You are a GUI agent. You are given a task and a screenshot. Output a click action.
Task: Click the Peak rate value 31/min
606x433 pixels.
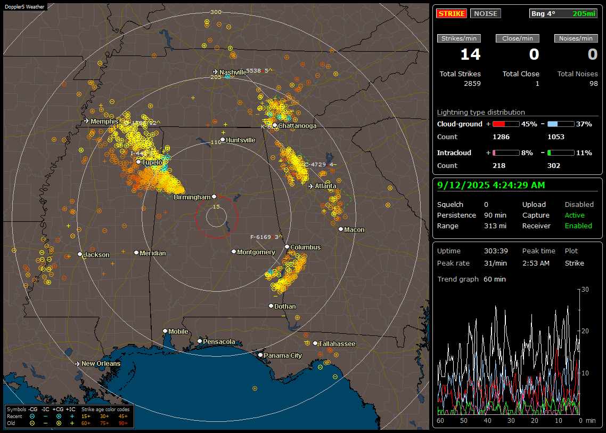[496, 263]
